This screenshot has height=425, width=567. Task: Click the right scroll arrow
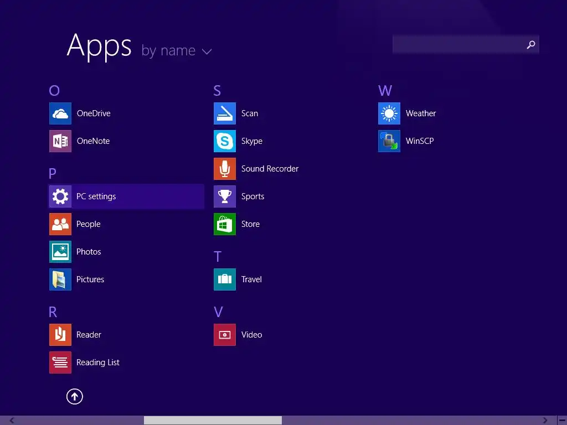[x=545, y=421]
